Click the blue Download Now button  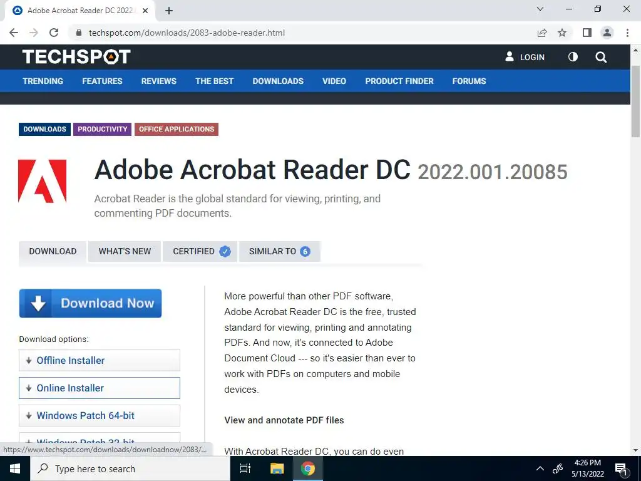(90, 304)
